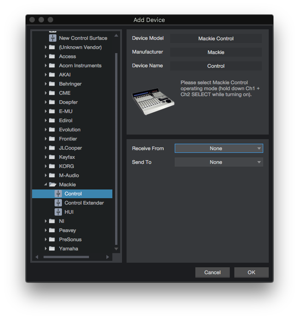Click the scroll down arrow of device list
299x319 pixels.
point(116,249)
